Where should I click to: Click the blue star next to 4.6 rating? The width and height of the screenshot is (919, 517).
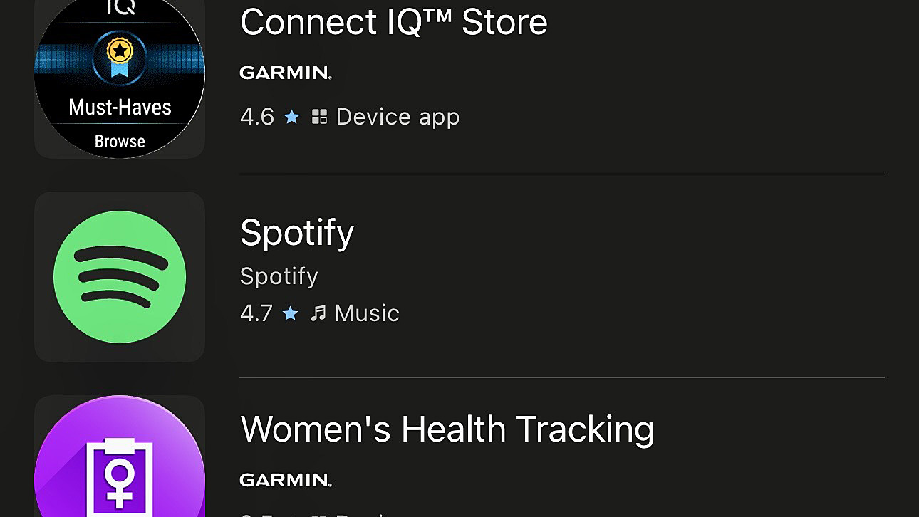tap(292, 117)
